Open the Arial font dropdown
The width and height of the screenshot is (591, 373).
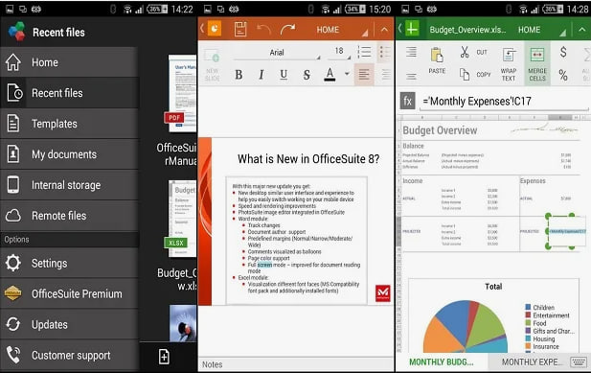277,53
